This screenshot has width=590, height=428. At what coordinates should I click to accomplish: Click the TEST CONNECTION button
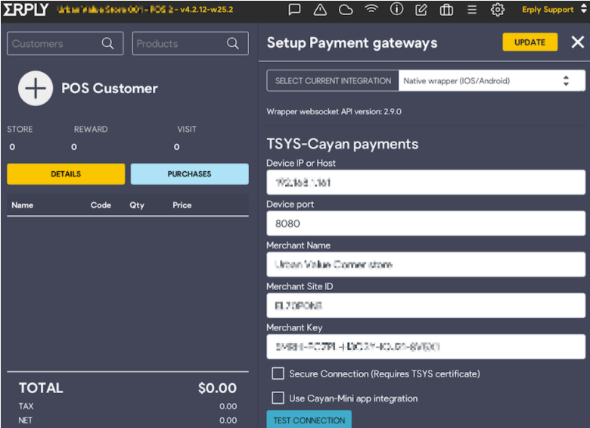click(309, 420)
